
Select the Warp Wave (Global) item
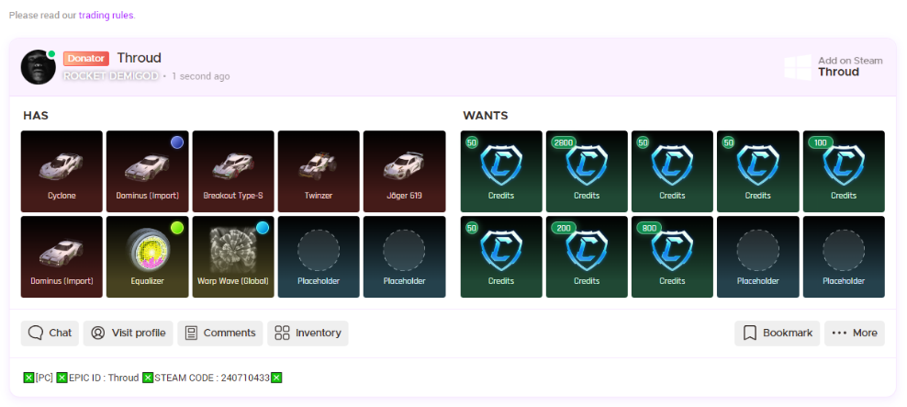[x=233, y=257]
